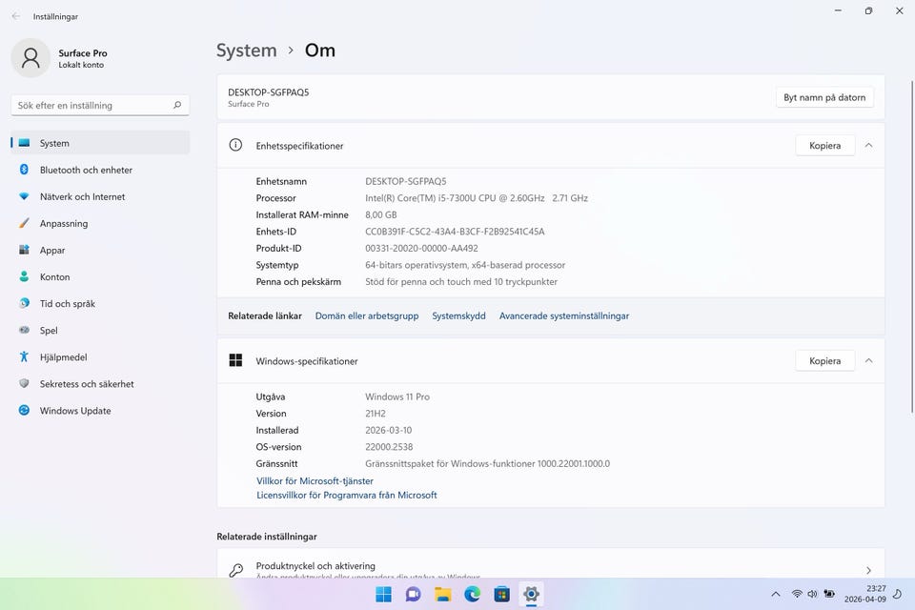Click the Windows Update icon in sidebar
915x610 pixels.
tap(24, 411)
